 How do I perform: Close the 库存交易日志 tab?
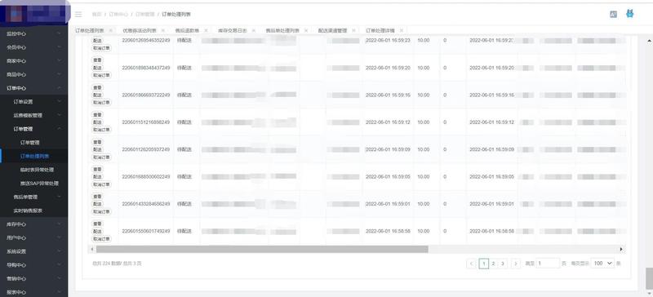click(x=254, y=30)
